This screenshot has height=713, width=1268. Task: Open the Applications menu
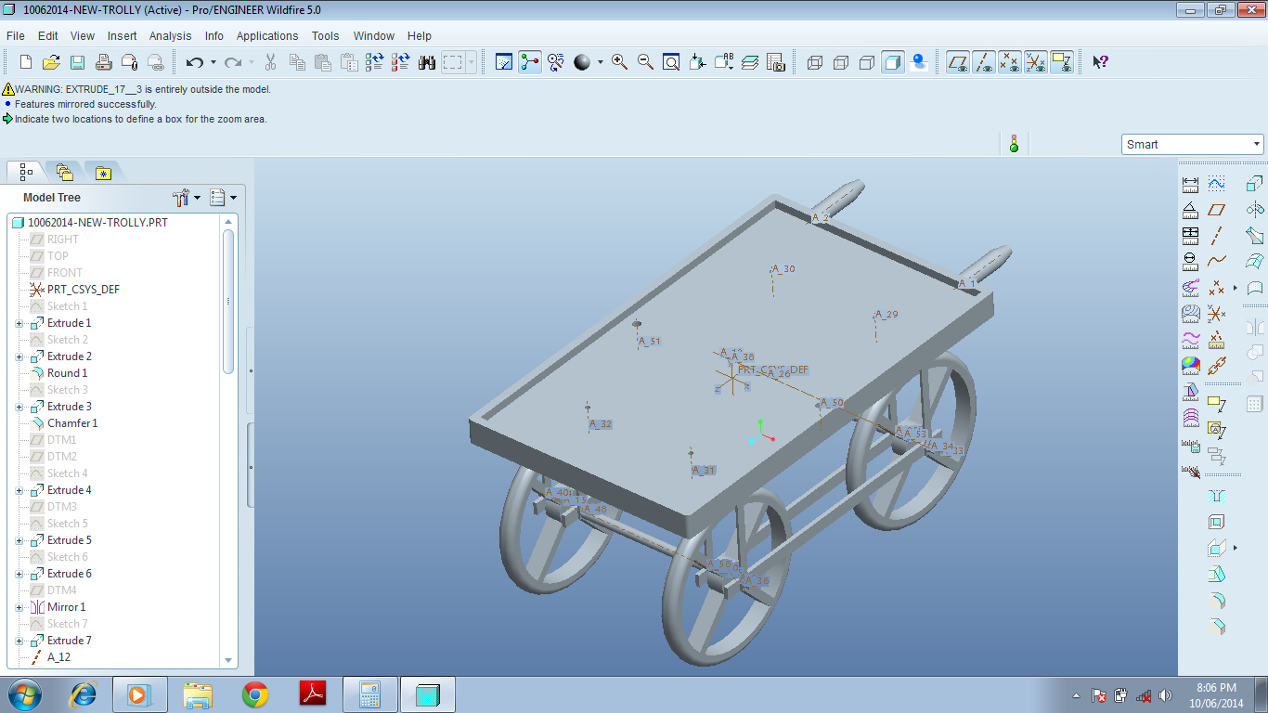click(x=267, y=35)
